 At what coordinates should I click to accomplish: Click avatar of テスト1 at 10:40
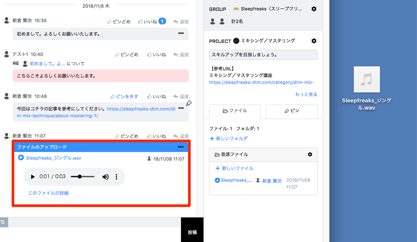pos(6,54)
